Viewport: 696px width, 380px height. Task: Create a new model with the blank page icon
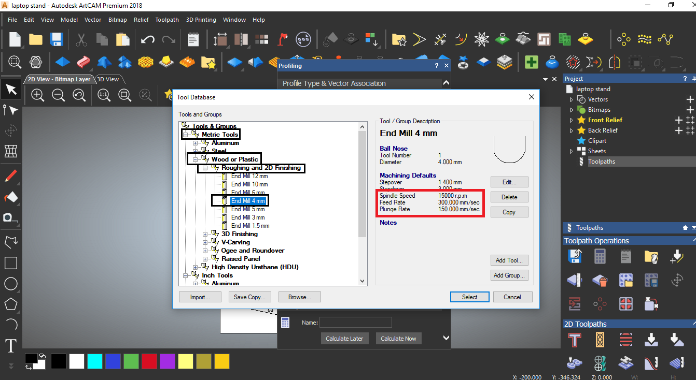(x=15, y=39)
